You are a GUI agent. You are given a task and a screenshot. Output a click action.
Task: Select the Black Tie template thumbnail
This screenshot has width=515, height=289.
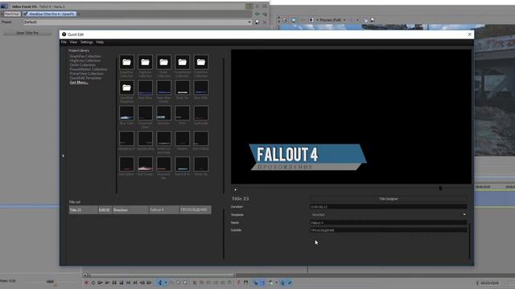tap(183, 88)
